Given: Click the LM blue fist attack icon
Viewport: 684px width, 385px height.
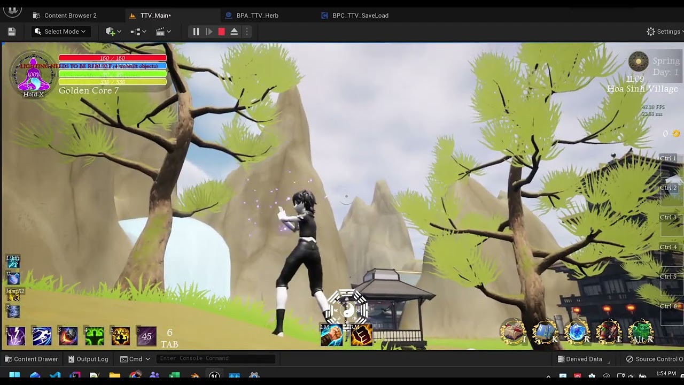Looking at the screenshot, I should pyautogui.click(x=331, y=335).
